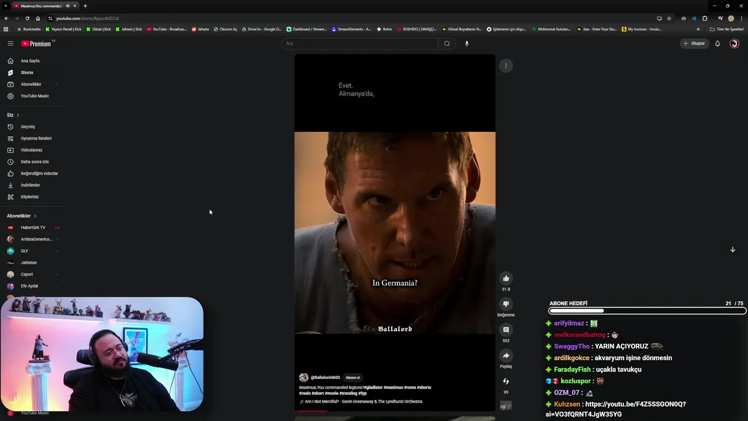This screenshot has height=421, width=748.
Task: Open ArtistaGenerico subscription channel
Action: coord(36,239)
